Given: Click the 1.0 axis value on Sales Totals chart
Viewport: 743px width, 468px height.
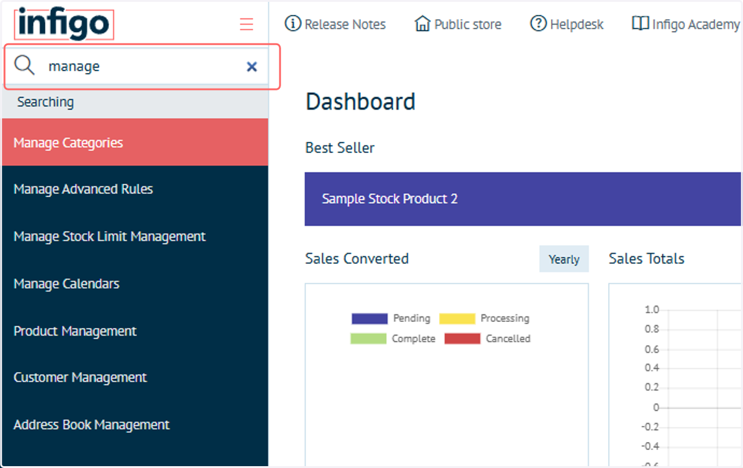Looking at the screenshot, I should coord(652,310).
